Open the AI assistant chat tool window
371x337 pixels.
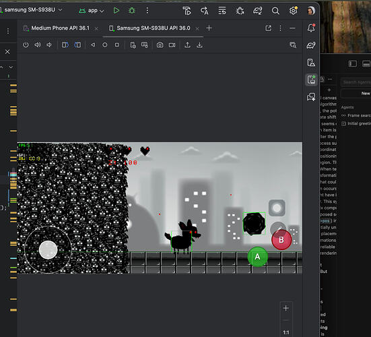coord(311,97)
